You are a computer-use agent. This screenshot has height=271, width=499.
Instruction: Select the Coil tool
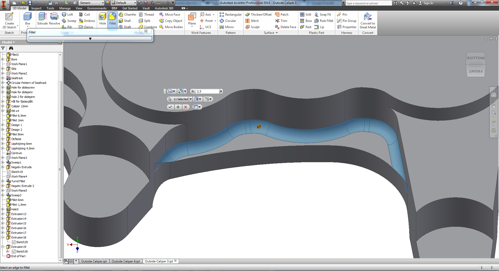[x=84, y=15]
